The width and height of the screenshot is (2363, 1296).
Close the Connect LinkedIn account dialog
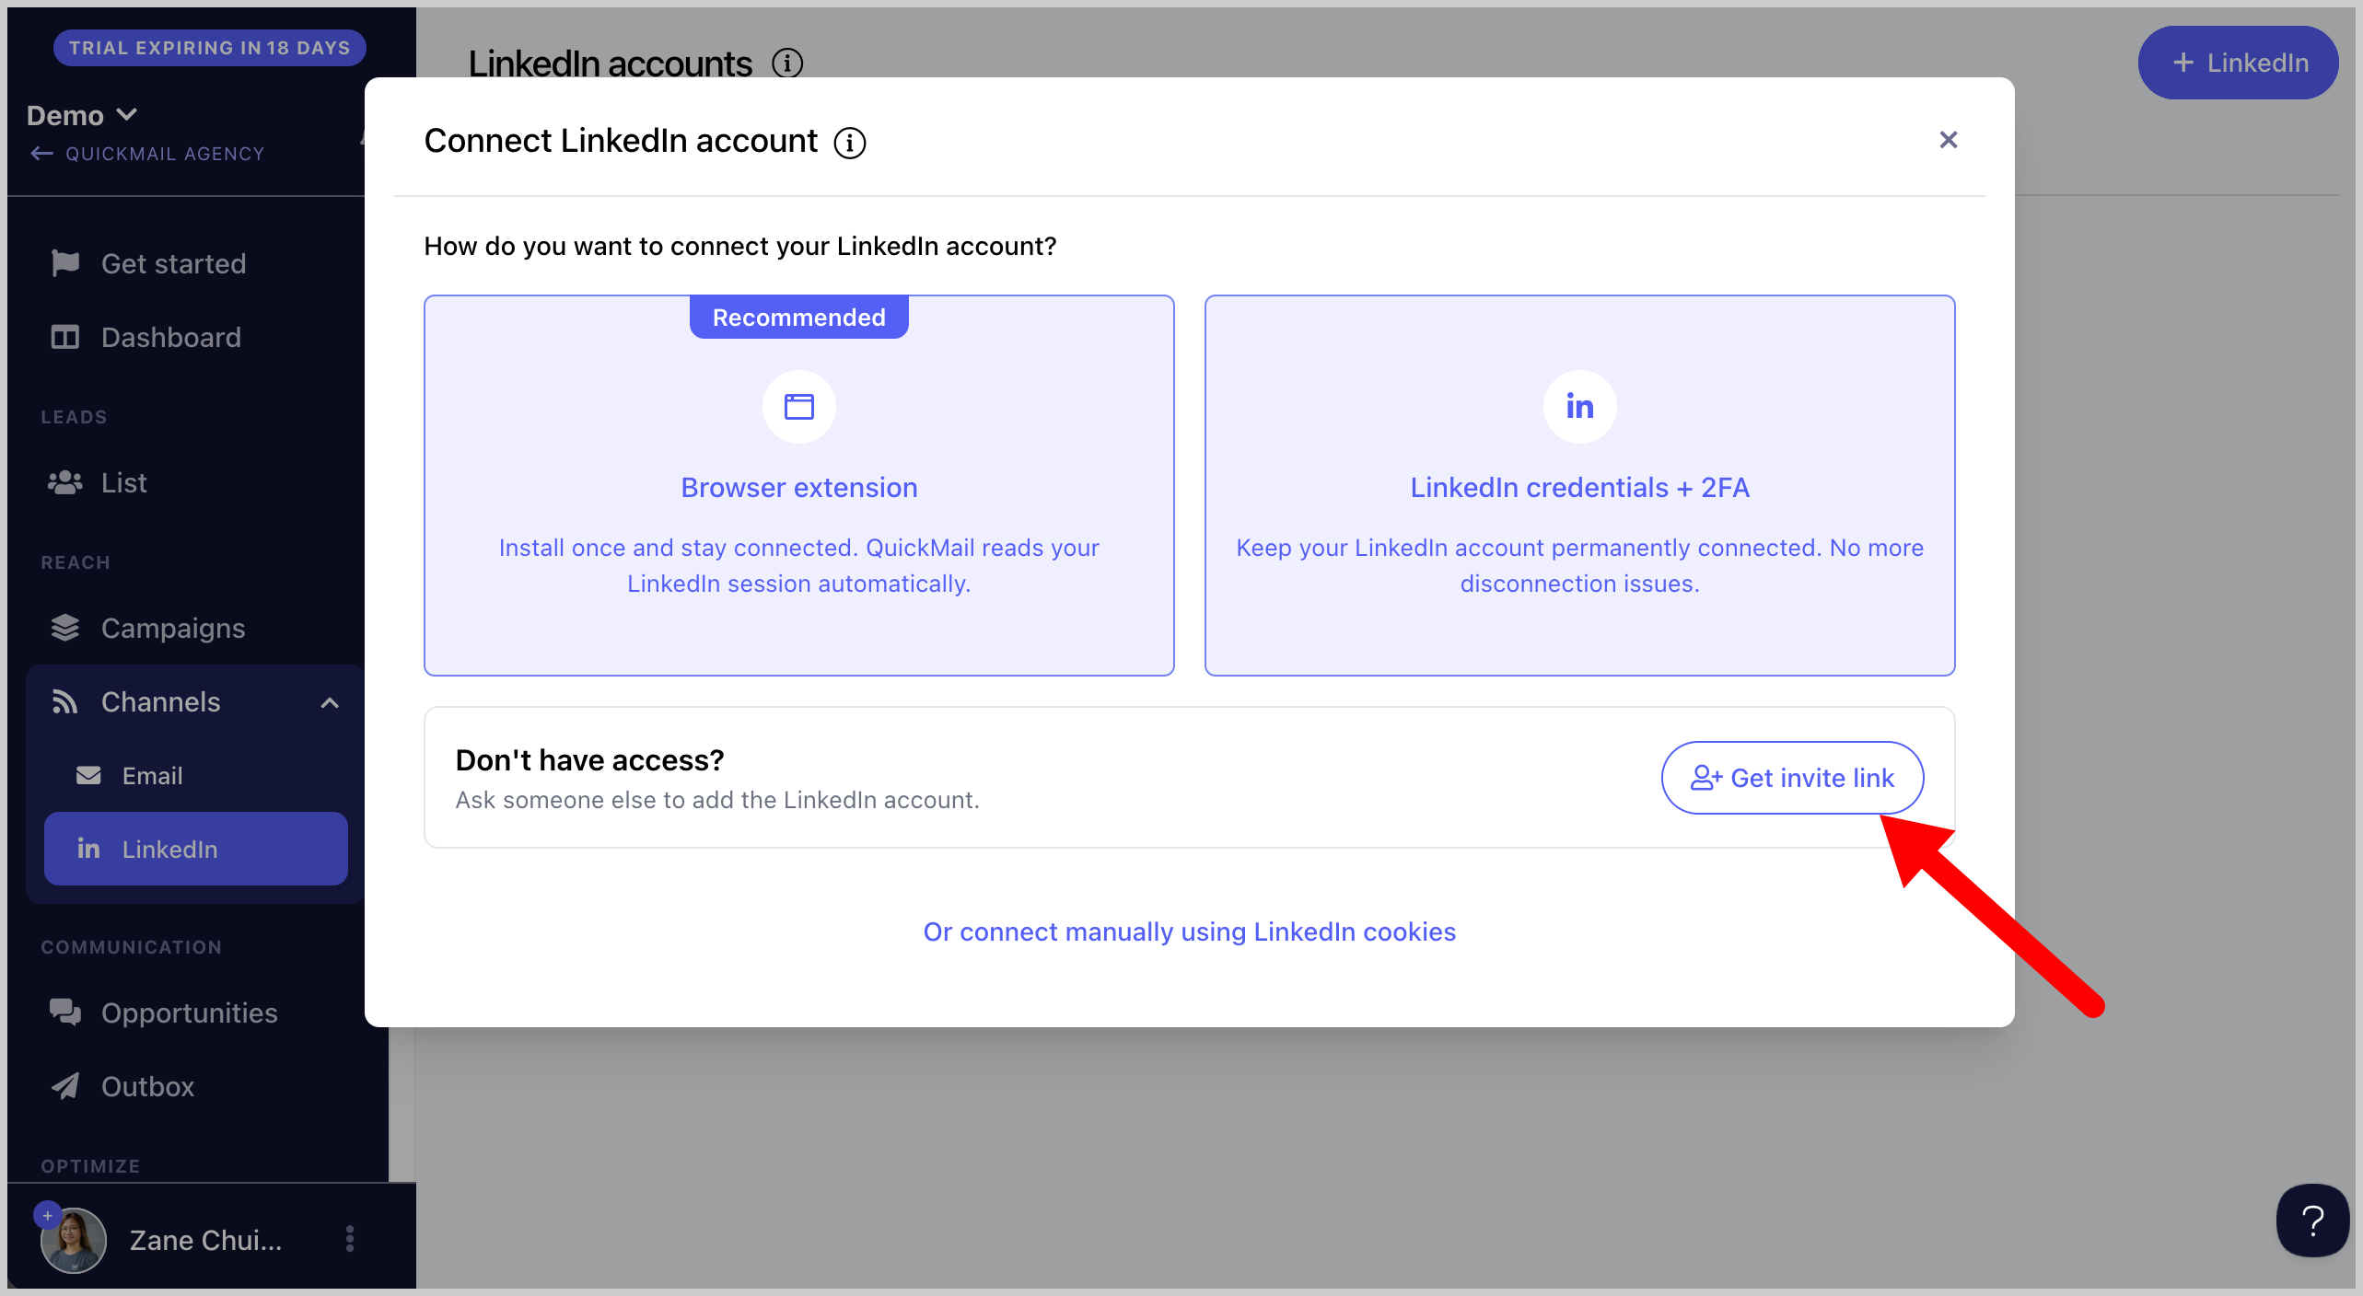(1948, 140)
